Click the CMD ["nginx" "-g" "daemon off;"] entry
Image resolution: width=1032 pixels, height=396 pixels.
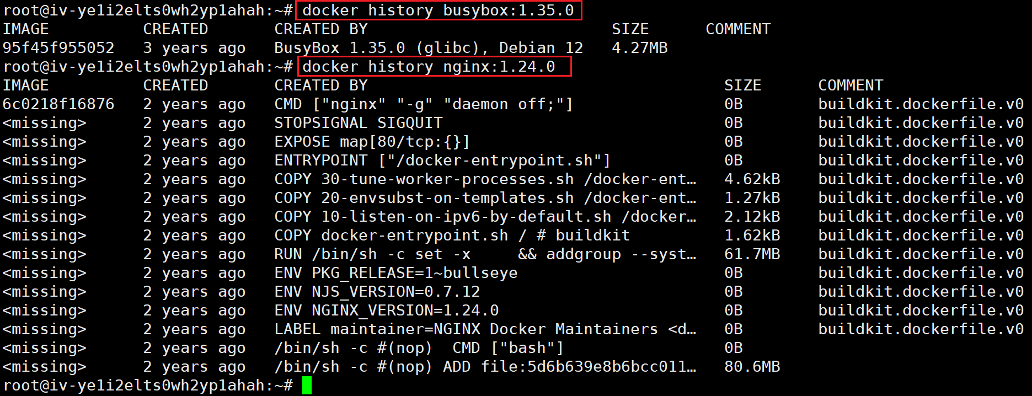pos(424,104)
